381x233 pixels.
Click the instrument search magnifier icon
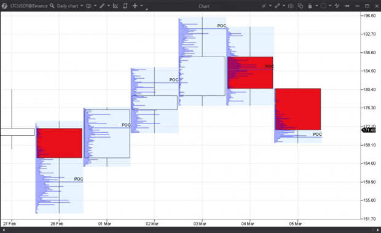(52, 6)
